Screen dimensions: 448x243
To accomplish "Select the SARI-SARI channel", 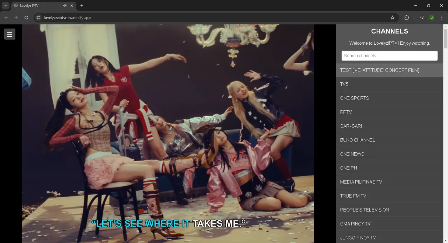I will pos(390,126).
